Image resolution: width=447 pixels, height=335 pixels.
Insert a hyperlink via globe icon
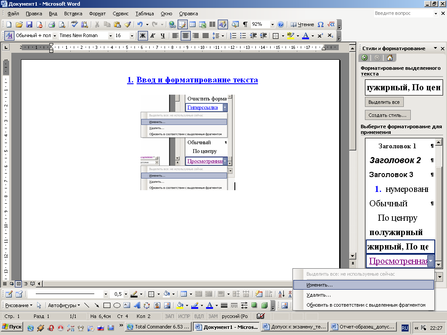(172, 25)
